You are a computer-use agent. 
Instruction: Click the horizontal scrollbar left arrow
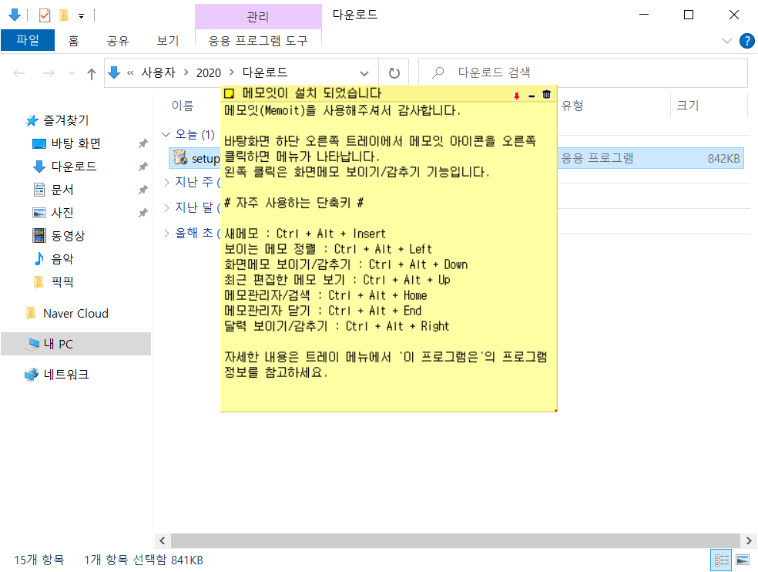coord(163,541)
